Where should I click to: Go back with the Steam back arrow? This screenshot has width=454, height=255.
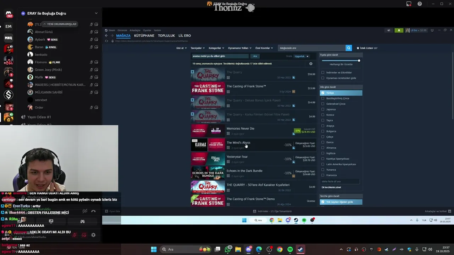[x=106, y=36]
